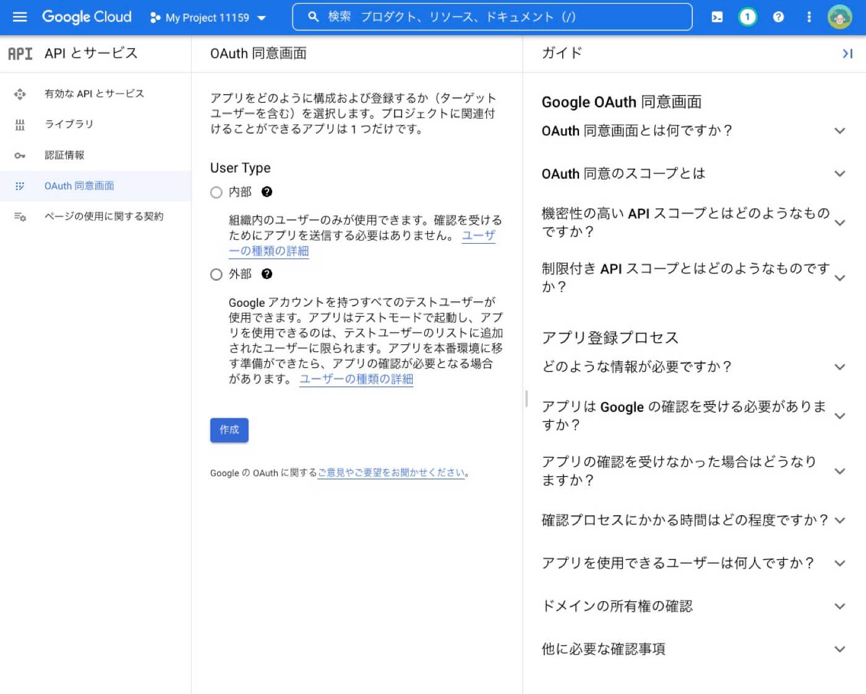Click the help icon next to 外部
The image size is (866, 694).
pyautogui.click(x=266, y=274)
